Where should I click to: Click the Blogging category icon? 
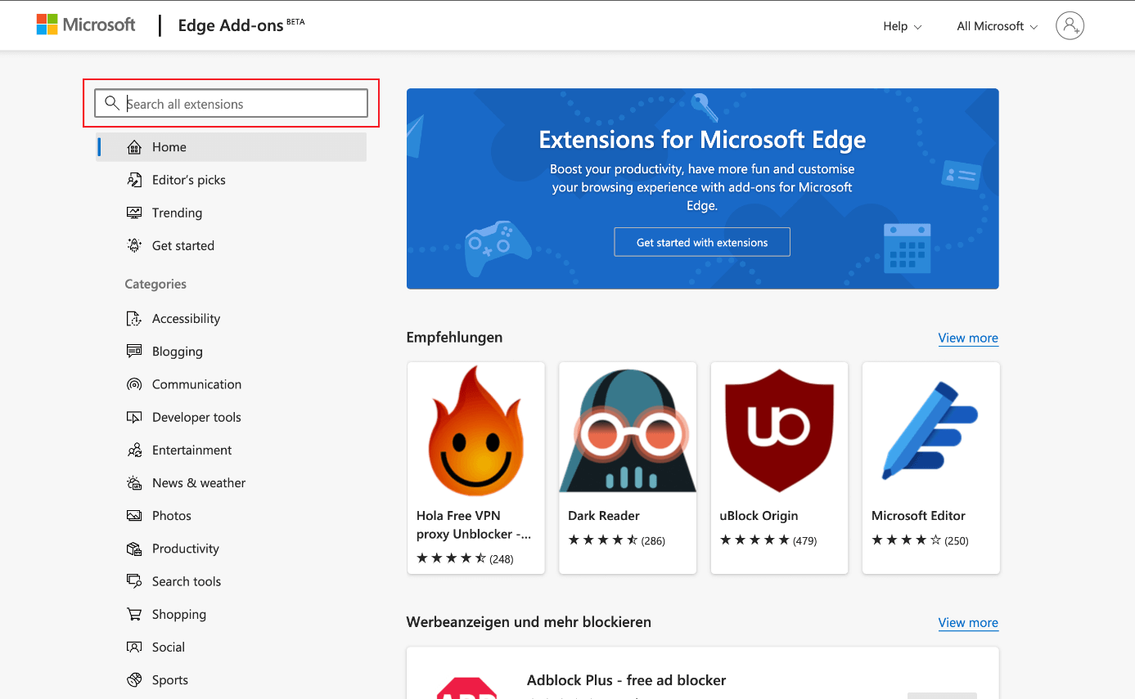134,352
